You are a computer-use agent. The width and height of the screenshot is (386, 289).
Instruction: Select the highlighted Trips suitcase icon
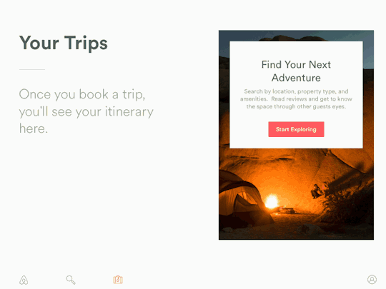[x=118, y=280]
